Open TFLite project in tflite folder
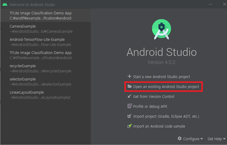Screen dimensions: 227x145 coord(46,55)
